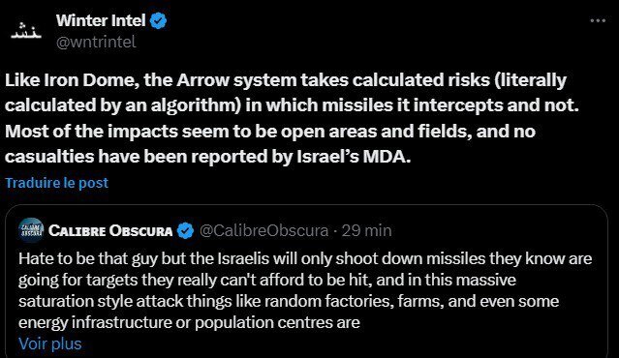Open the Calibre Obscura display name
Viewport: 619px width, 358px height.
[110, 230]
